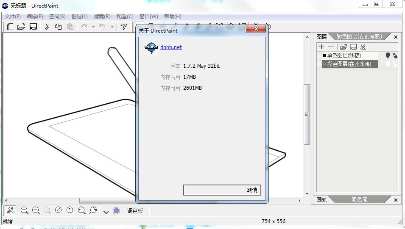405x229 pixels.
Task: Click the horizontal scroll-right arrow
Action: point(300,200)
